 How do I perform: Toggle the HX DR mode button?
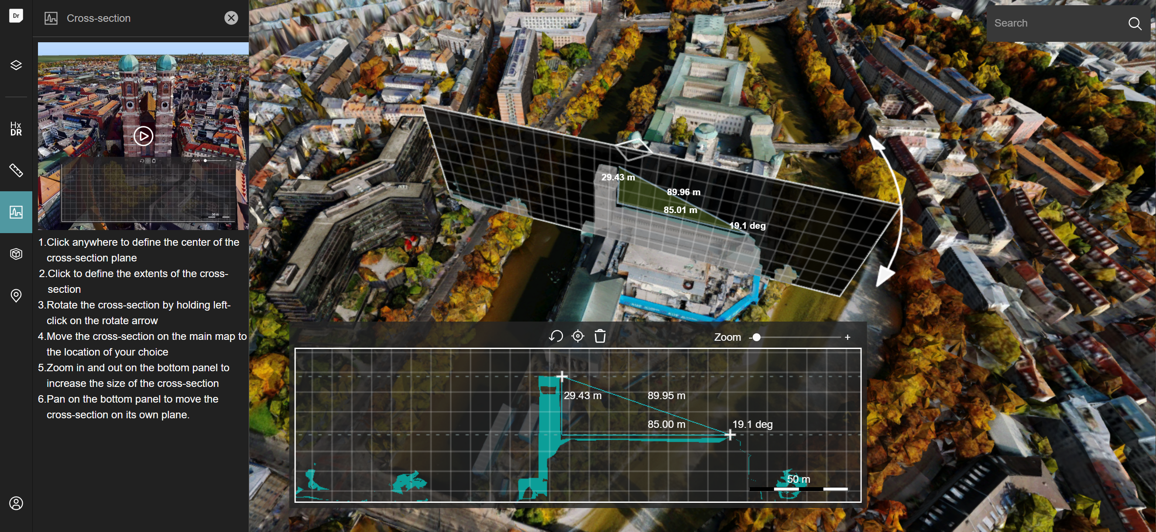17,129
